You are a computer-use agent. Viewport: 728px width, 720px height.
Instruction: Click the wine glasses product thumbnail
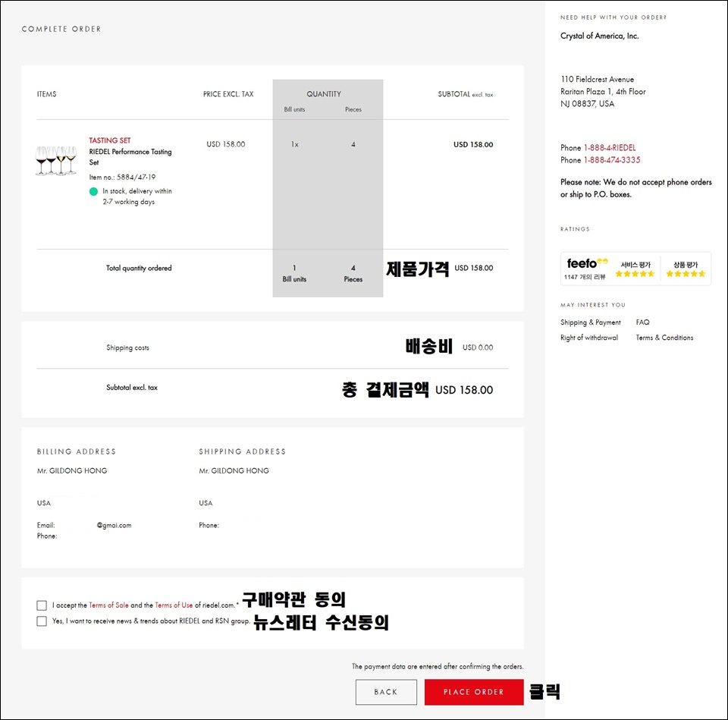pos(56,160)
